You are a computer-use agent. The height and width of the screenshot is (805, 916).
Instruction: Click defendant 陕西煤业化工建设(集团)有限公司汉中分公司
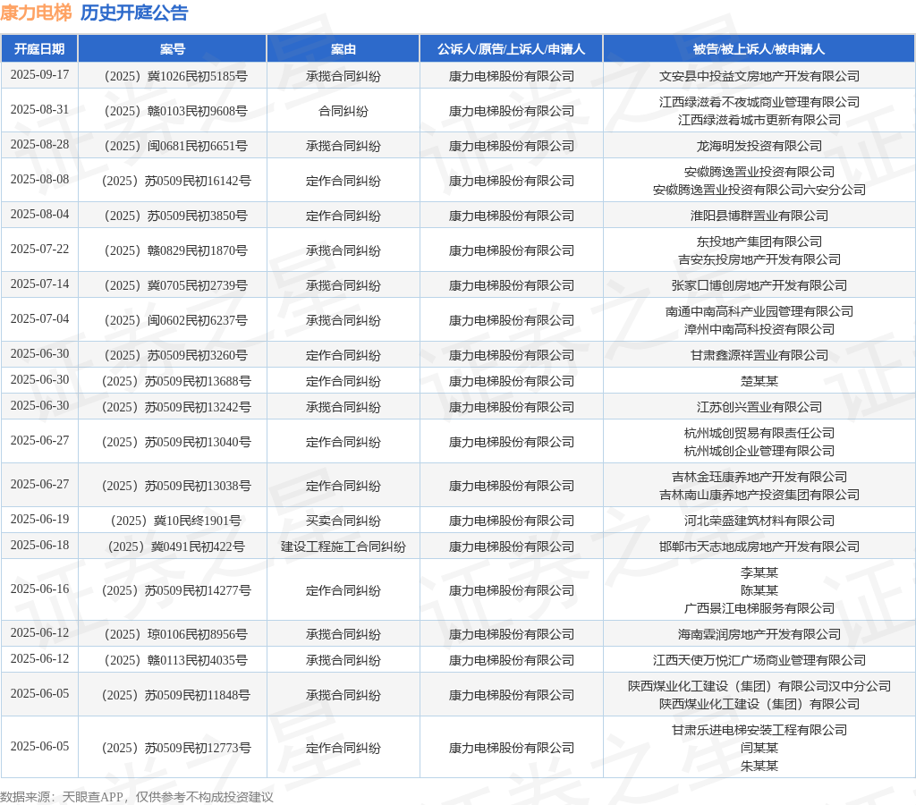pyautogui.click(x=759, y=686)
